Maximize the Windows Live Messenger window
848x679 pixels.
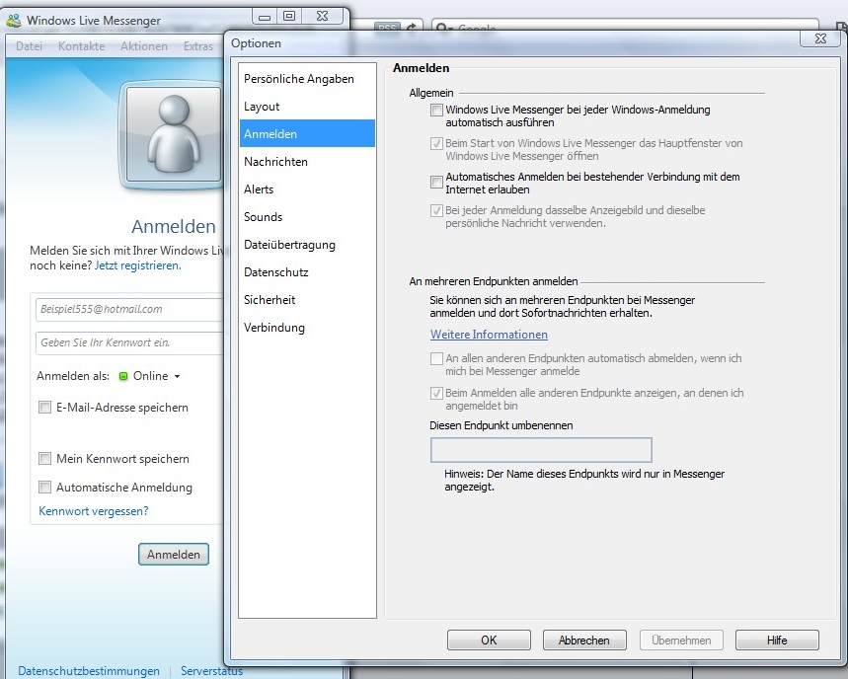point(289,17)
